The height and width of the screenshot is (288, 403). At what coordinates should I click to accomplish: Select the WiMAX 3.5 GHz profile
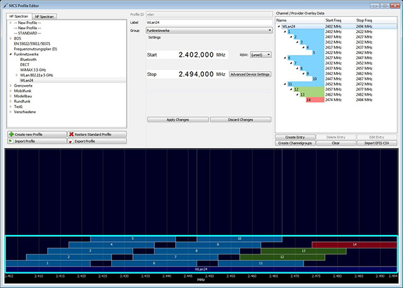(33, 70)
